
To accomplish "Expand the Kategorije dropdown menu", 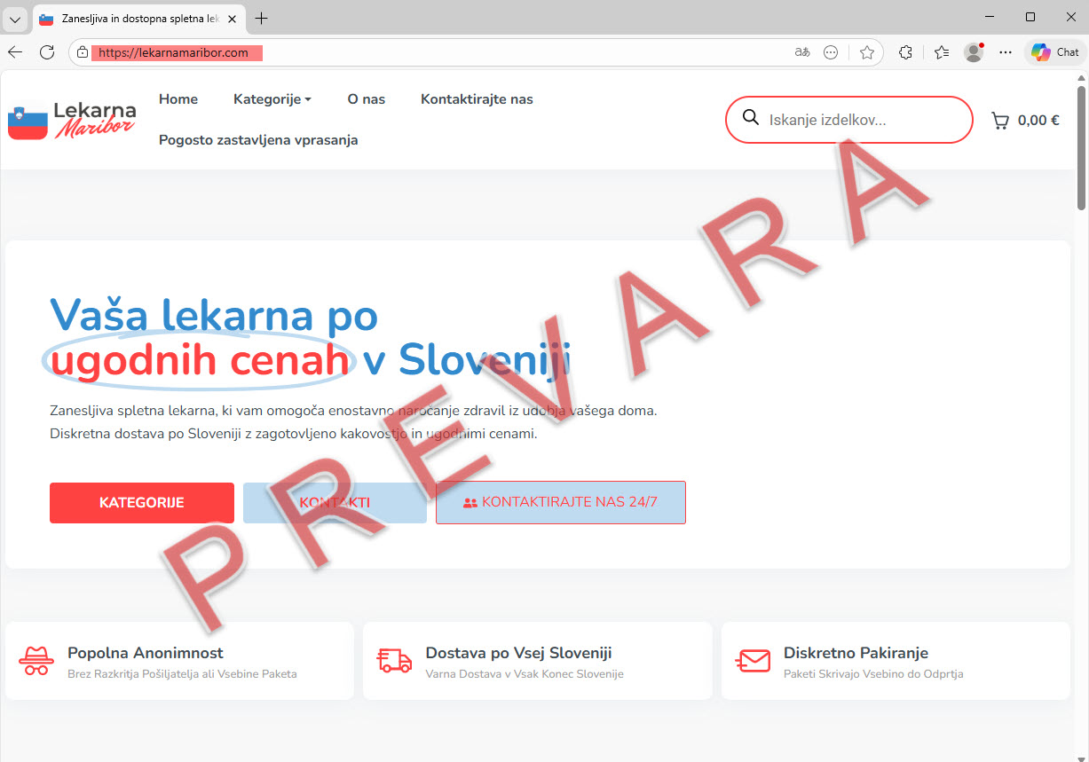I will pyautogui.click(x=272, y=99).
